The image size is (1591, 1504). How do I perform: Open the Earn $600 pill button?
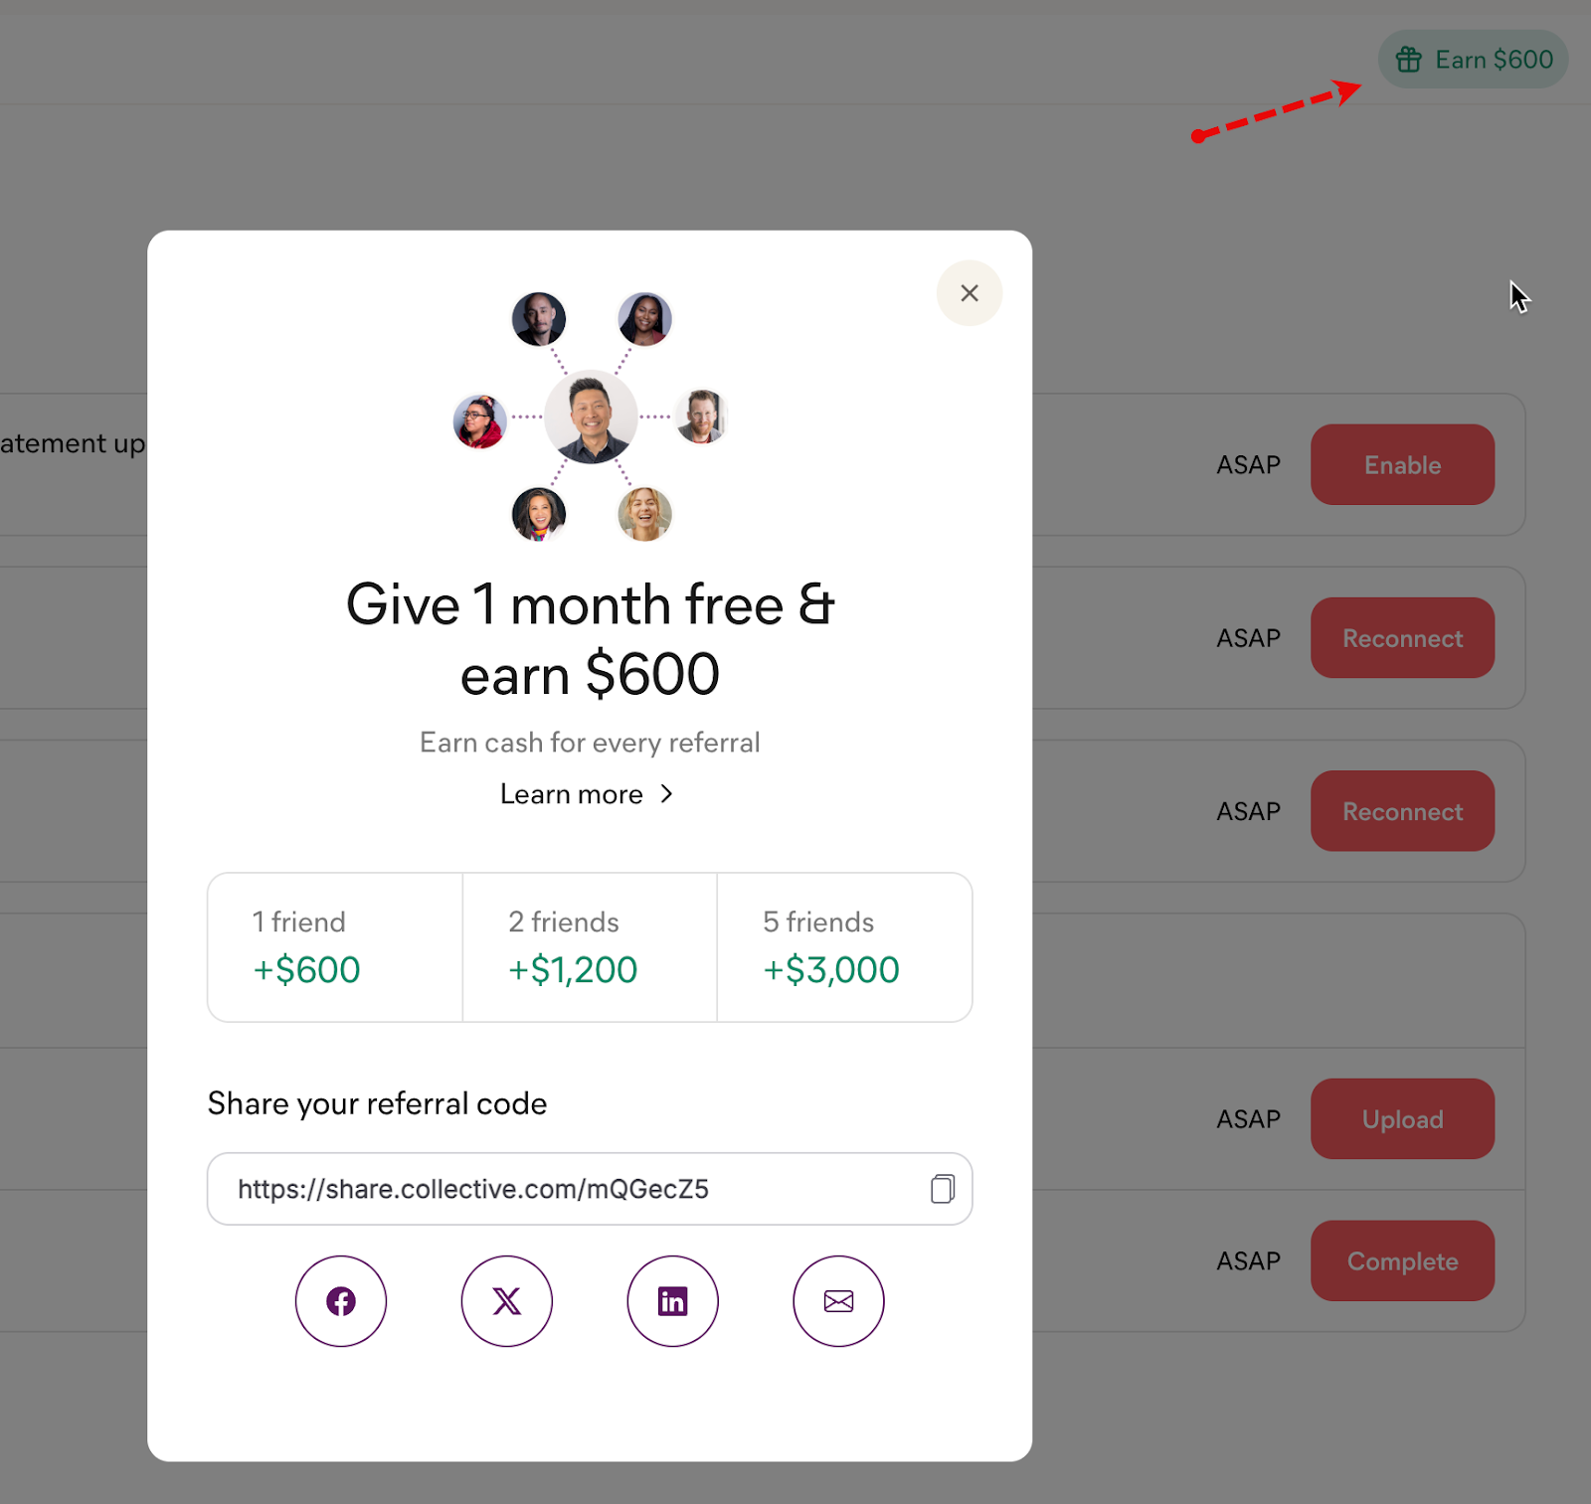point(1473,60)
